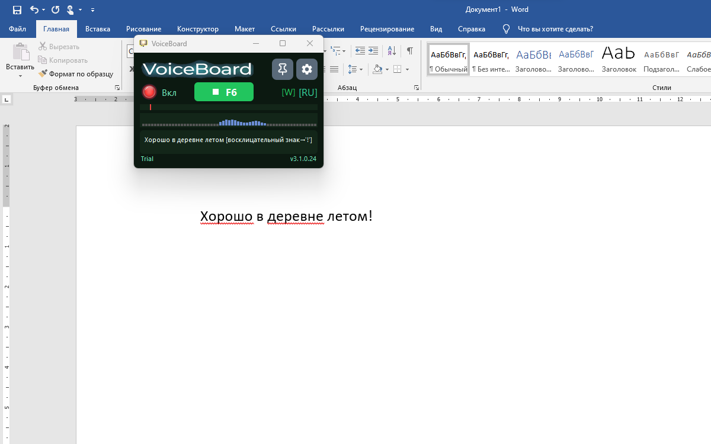Open the Абзац dialog launcher
Screen dimensions: 711x444
point(416,87)
